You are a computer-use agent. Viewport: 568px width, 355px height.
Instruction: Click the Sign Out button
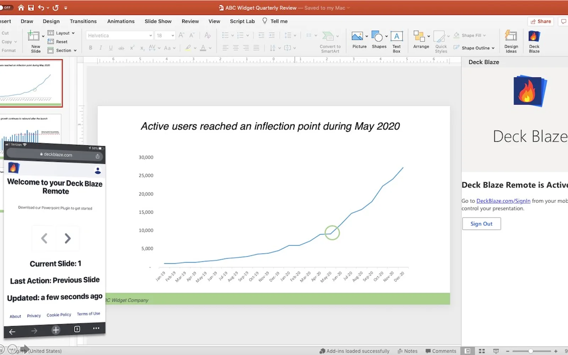click(481, 224)
